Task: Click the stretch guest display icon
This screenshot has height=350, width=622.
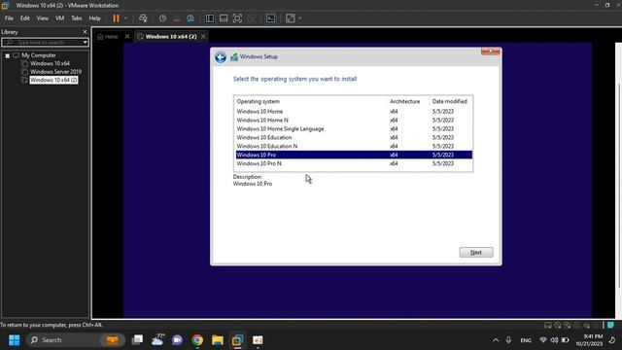Action: [291, 18]
